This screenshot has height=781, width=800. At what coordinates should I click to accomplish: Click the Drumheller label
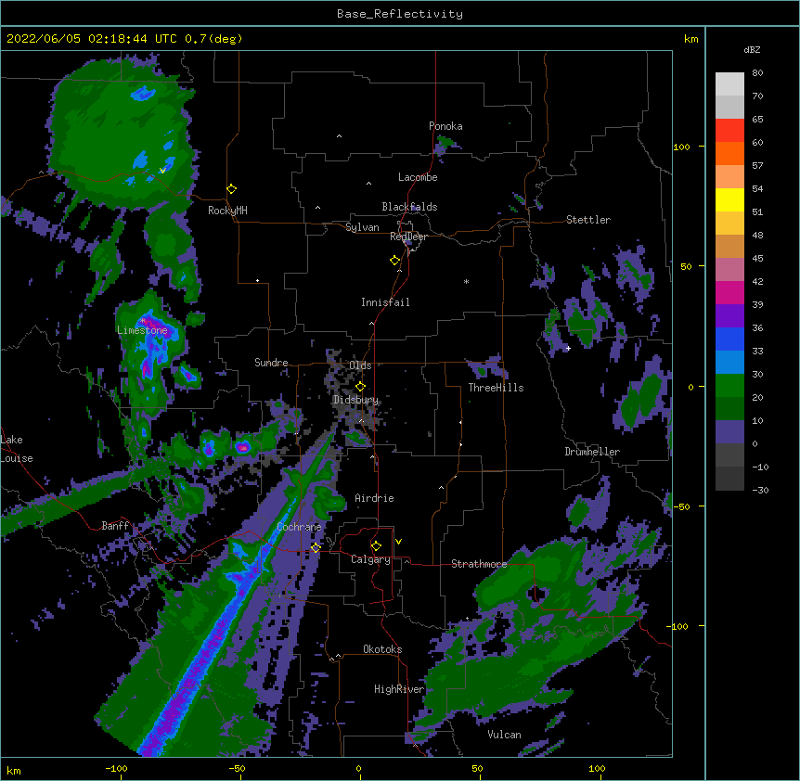(592, 452)
